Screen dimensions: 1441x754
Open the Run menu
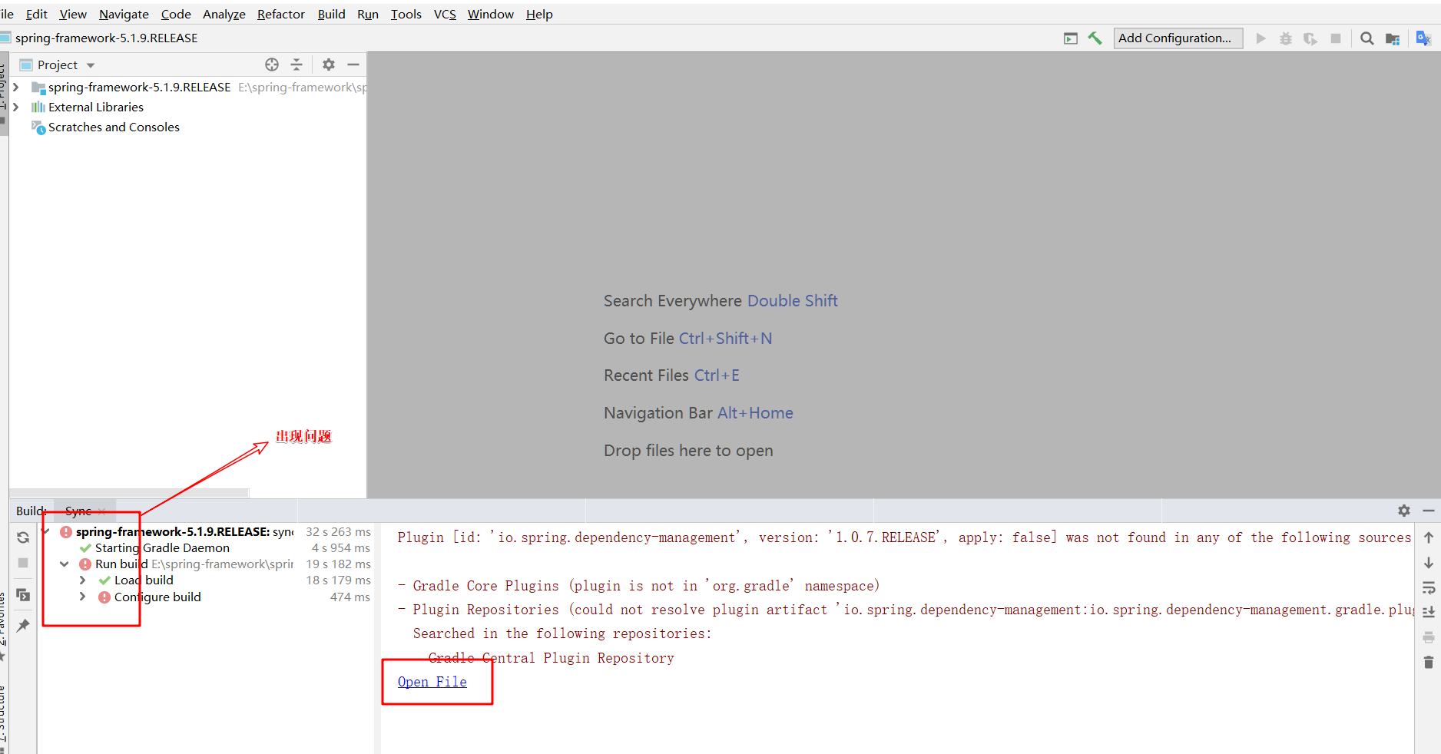(368, 14)
